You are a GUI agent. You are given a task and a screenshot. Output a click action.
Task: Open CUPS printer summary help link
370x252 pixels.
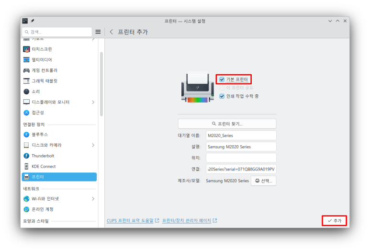(133, 220)
